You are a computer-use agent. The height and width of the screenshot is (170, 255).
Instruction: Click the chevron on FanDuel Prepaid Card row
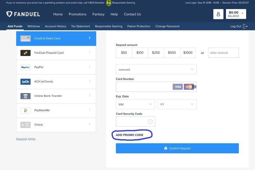(90, 52)
